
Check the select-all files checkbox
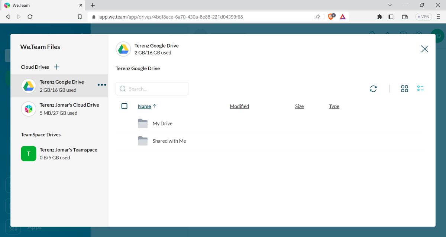coord(125,106)
